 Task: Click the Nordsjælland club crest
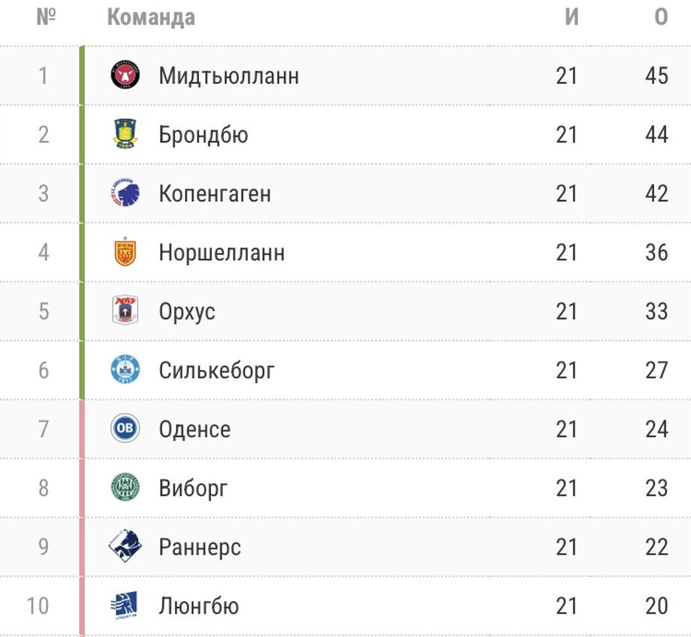click(x=125, y=252)
